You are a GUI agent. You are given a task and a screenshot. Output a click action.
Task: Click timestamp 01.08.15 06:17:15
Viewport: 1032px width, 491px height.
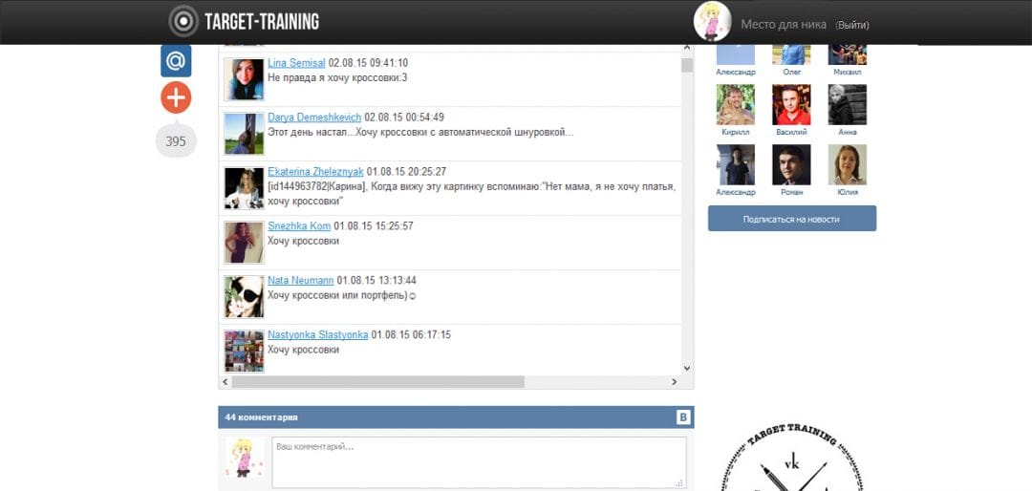(411, 335)
